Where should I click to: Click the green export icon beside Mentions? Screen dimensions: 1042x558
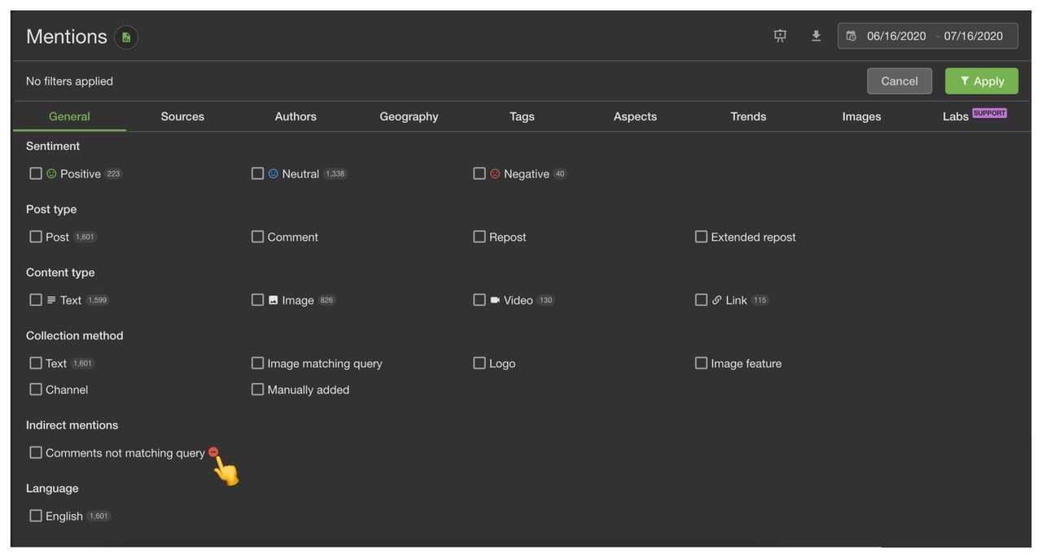pyautogui.click(x=125, y=37)
